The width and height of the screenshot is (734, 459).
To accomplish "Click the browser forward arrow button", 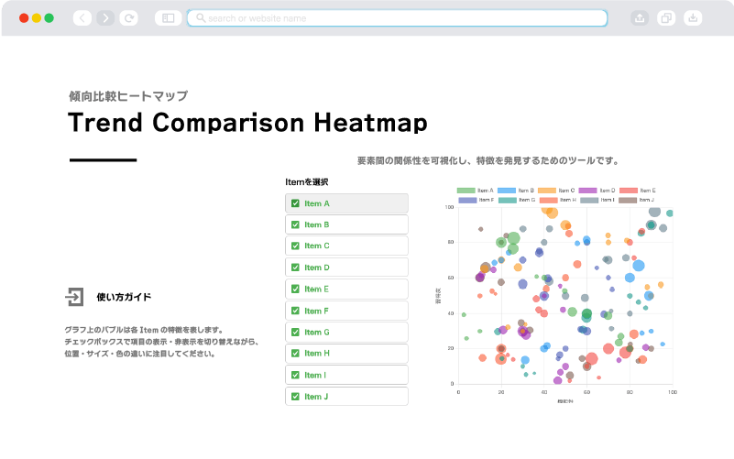I will tap(105, 17).
